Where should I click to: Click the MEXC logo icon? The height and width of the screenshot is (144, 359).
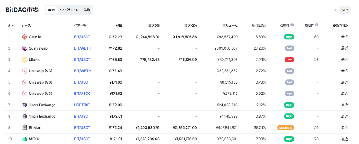coord(24,139)
